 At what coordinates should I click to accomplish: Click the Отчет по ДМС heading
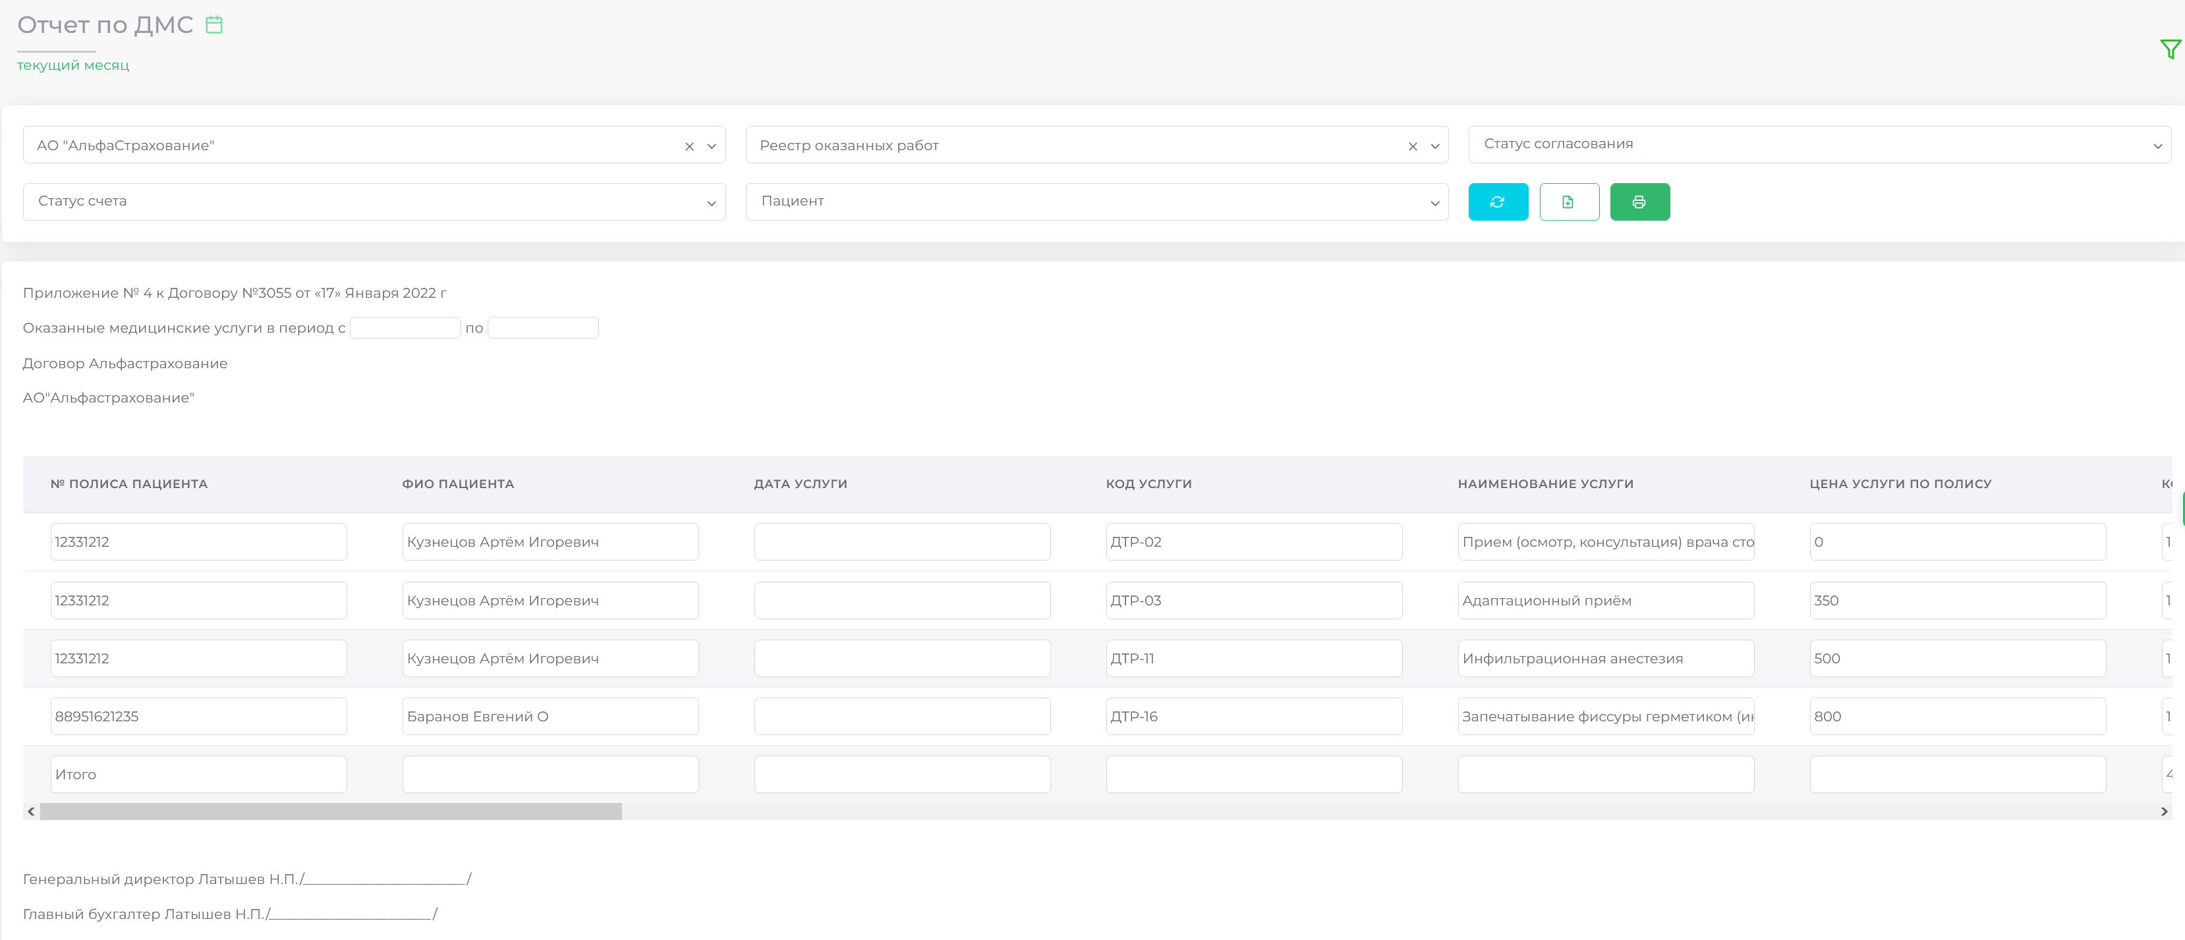(105, 26)
